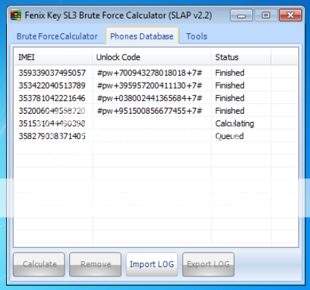Click unlock code #pw+038002441365684+7#
Screen dimensions: 310x290
point(150,99)
